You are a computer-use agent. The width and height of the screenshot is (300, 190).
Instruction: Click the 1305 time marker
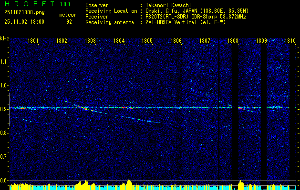[x=147, y=40]
